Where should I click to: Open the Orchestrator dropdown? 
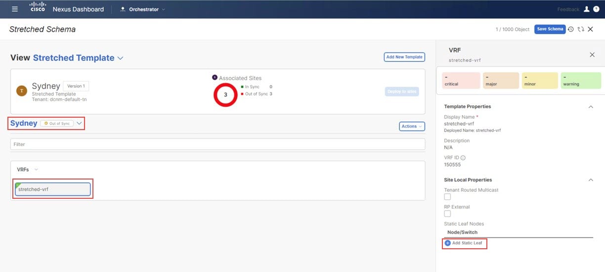147,9
